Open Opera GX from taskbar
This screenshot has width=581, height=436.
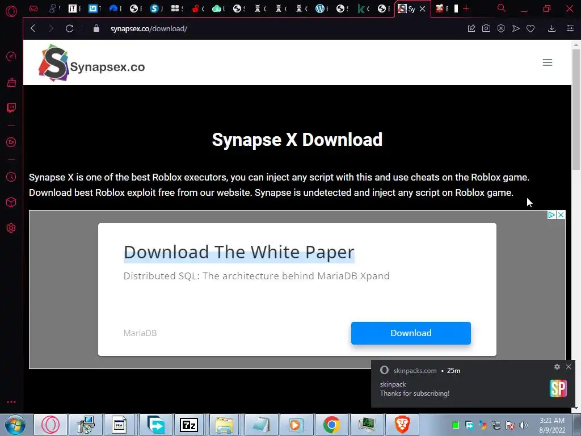point(50,425)
